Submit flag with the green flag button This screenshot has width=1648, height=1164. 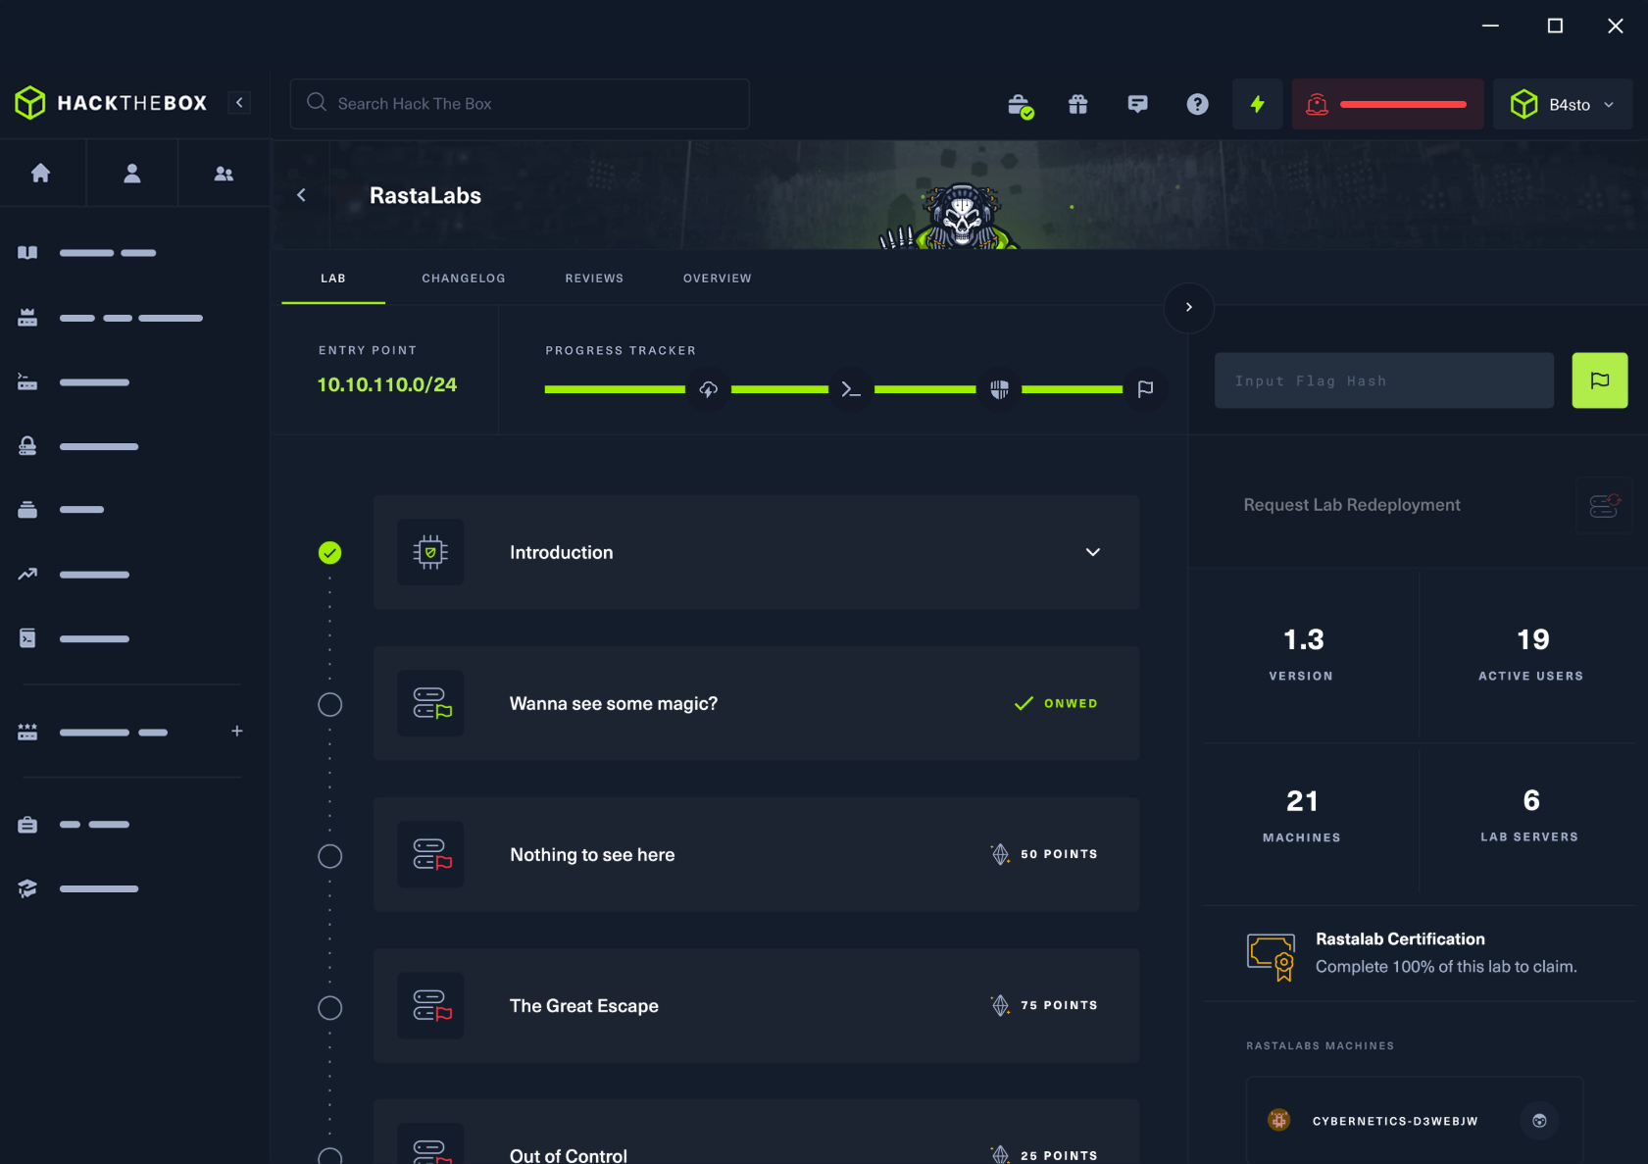1600,380
